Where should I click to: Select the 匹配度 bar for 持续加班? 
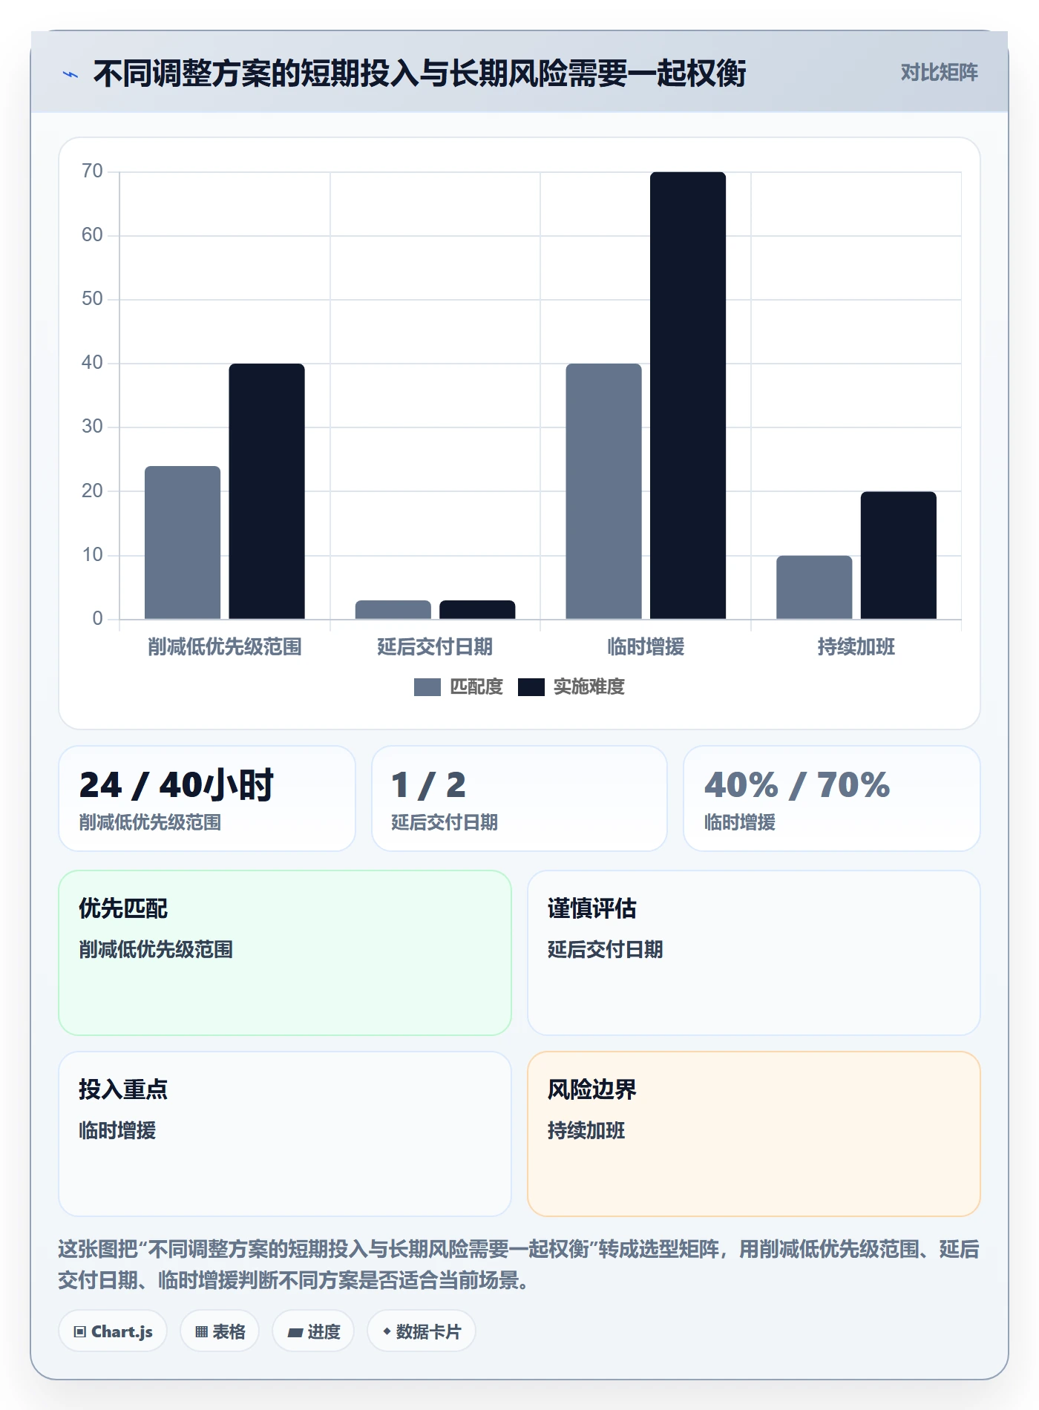(814, 587)
